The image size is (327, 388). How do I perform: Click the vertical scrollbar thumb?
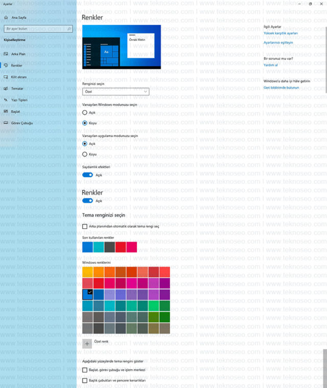pyautogui.click(x=325, y=368)
